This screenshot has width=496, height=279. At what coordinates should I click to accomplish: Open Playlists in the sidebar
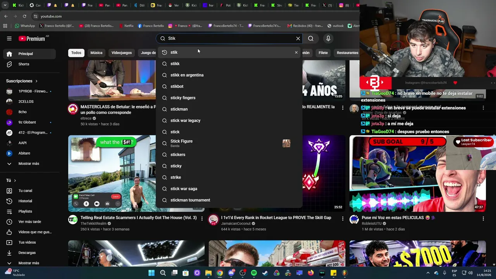coord(30,211)
